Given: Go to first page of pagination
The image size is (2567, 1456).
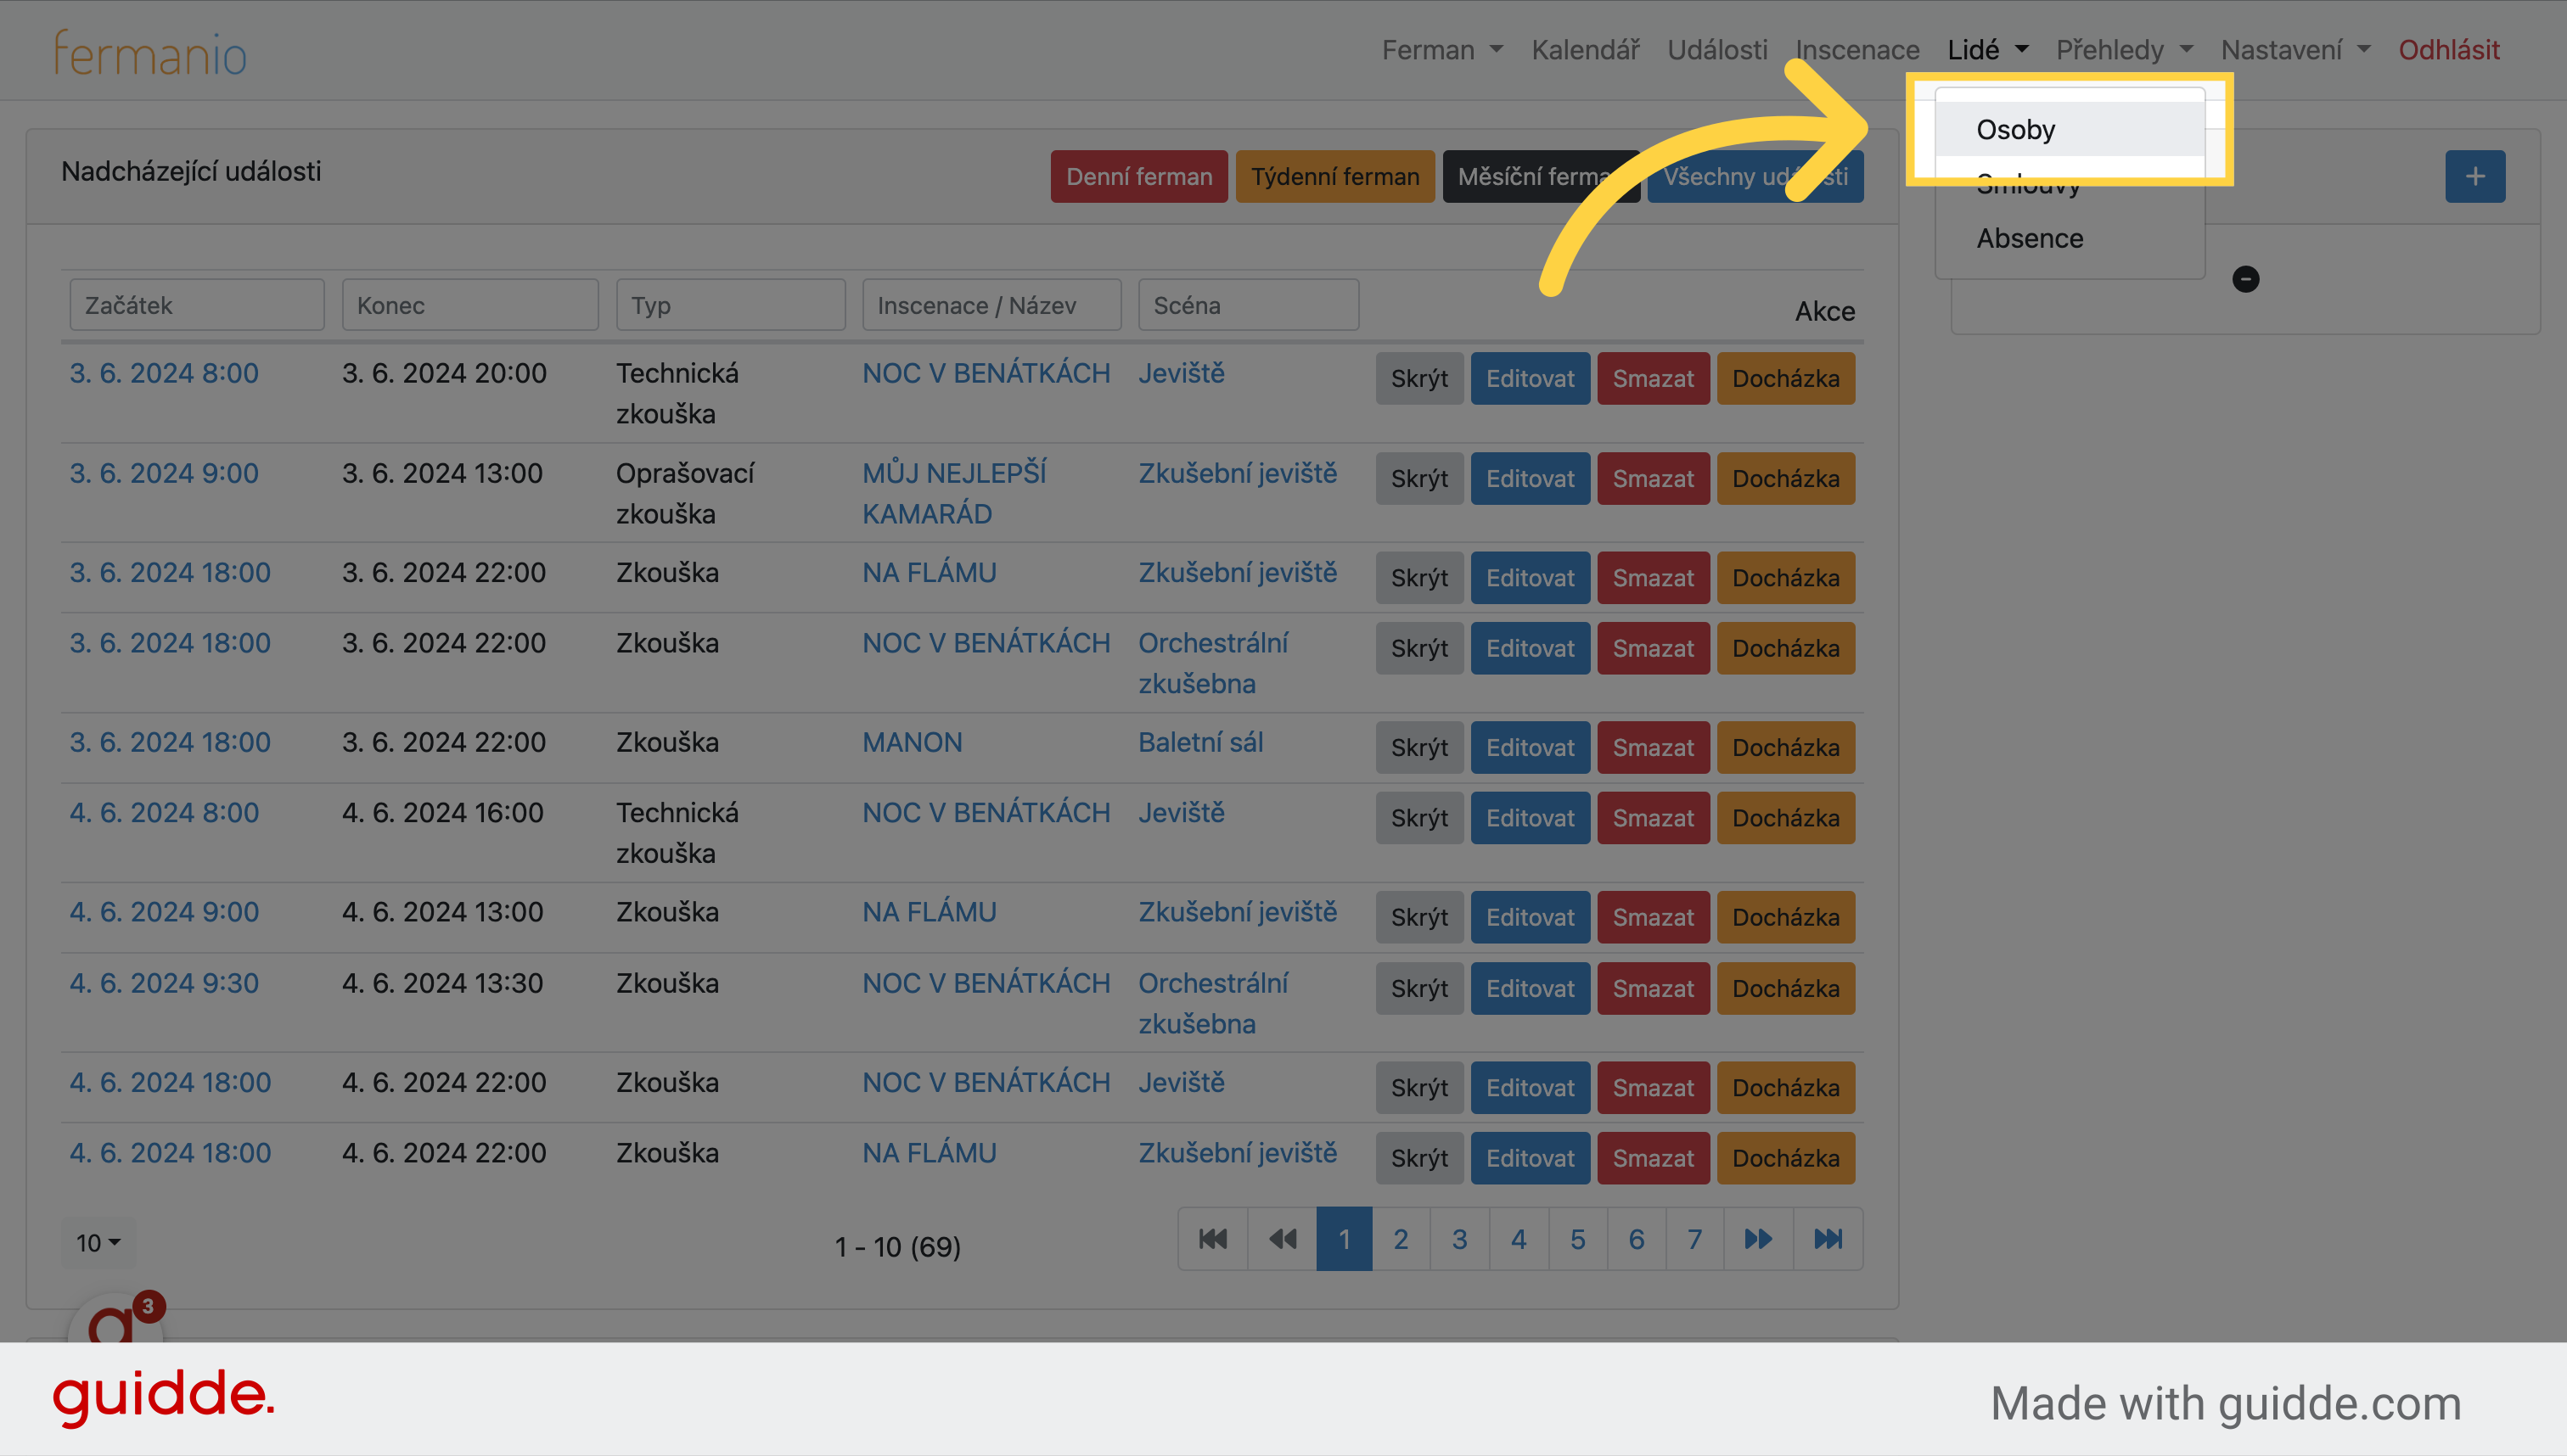Looking at the screenshot, I should (1212, 1239).
